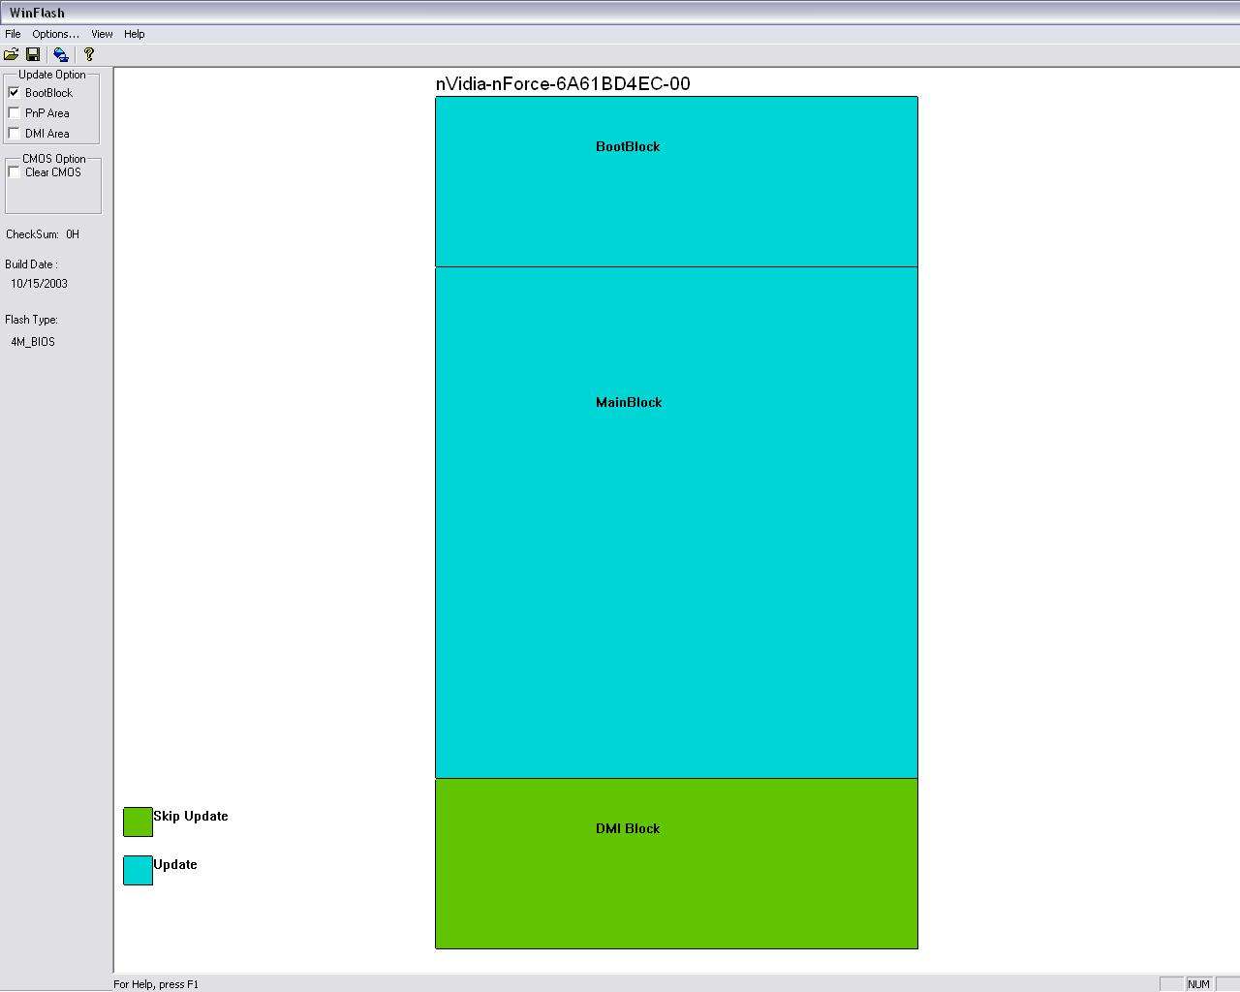This screenshot has width=1240, height=992.
Task: Tick the Clear CMOS checkbox
Action: 14,171
